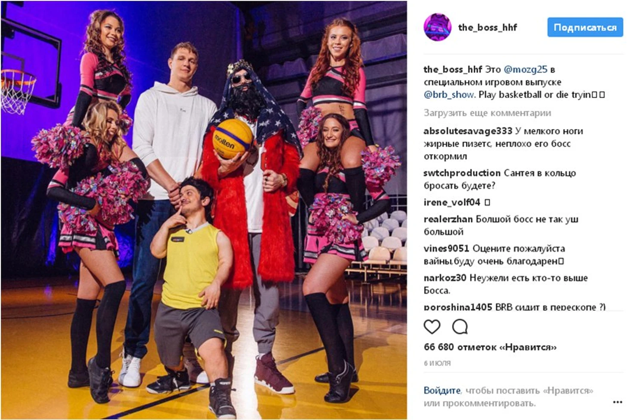Open narkoz30 commenter profile
Screen dimensions: 628x420
tap(445, 278)
